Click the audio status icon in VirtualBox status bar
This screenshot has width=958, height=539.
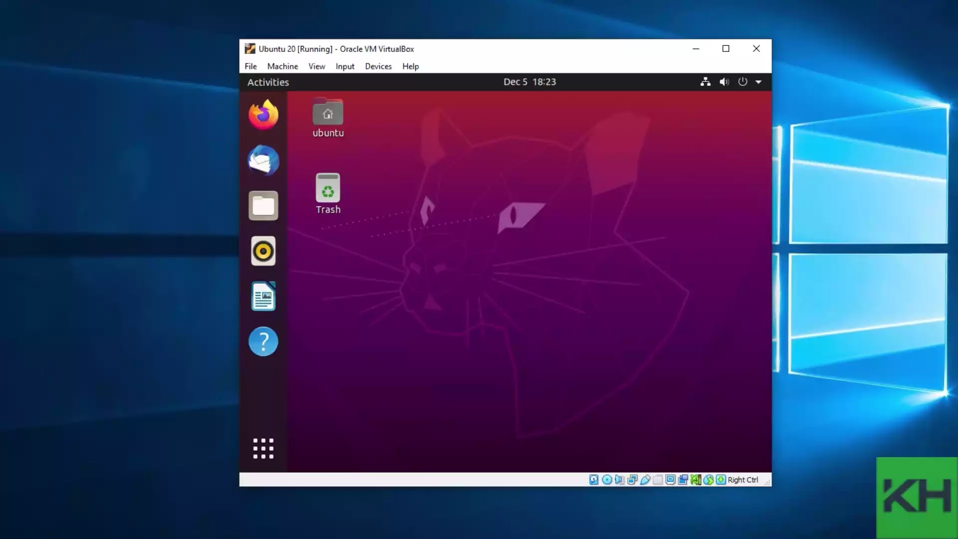click(619, 480)
